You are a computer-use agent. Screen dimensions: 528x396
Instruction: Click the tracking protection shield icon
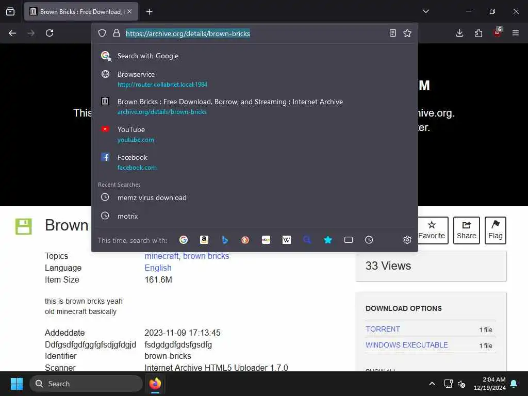click(102, 33)
